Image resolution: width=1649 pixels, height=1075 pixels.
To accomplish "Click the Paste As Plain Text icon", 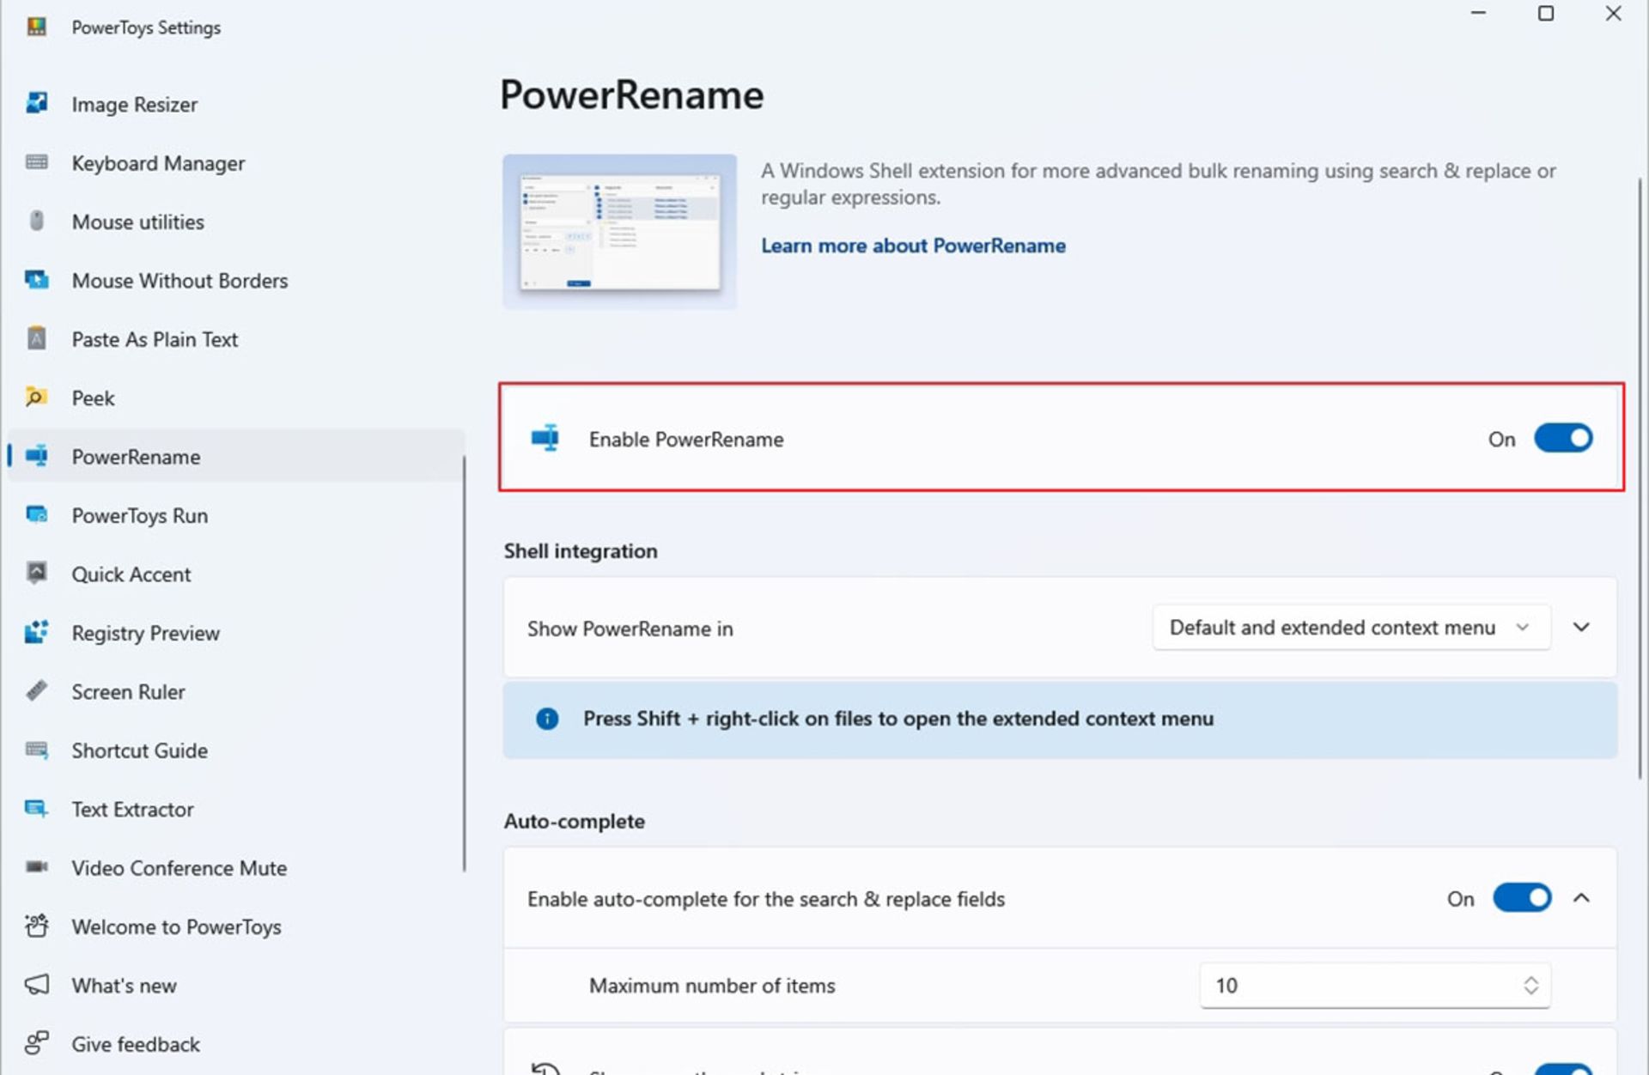I will click(36, 338).
